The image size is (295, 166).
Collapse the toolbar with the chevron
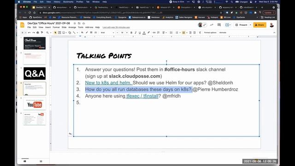(x=274, y=33)
